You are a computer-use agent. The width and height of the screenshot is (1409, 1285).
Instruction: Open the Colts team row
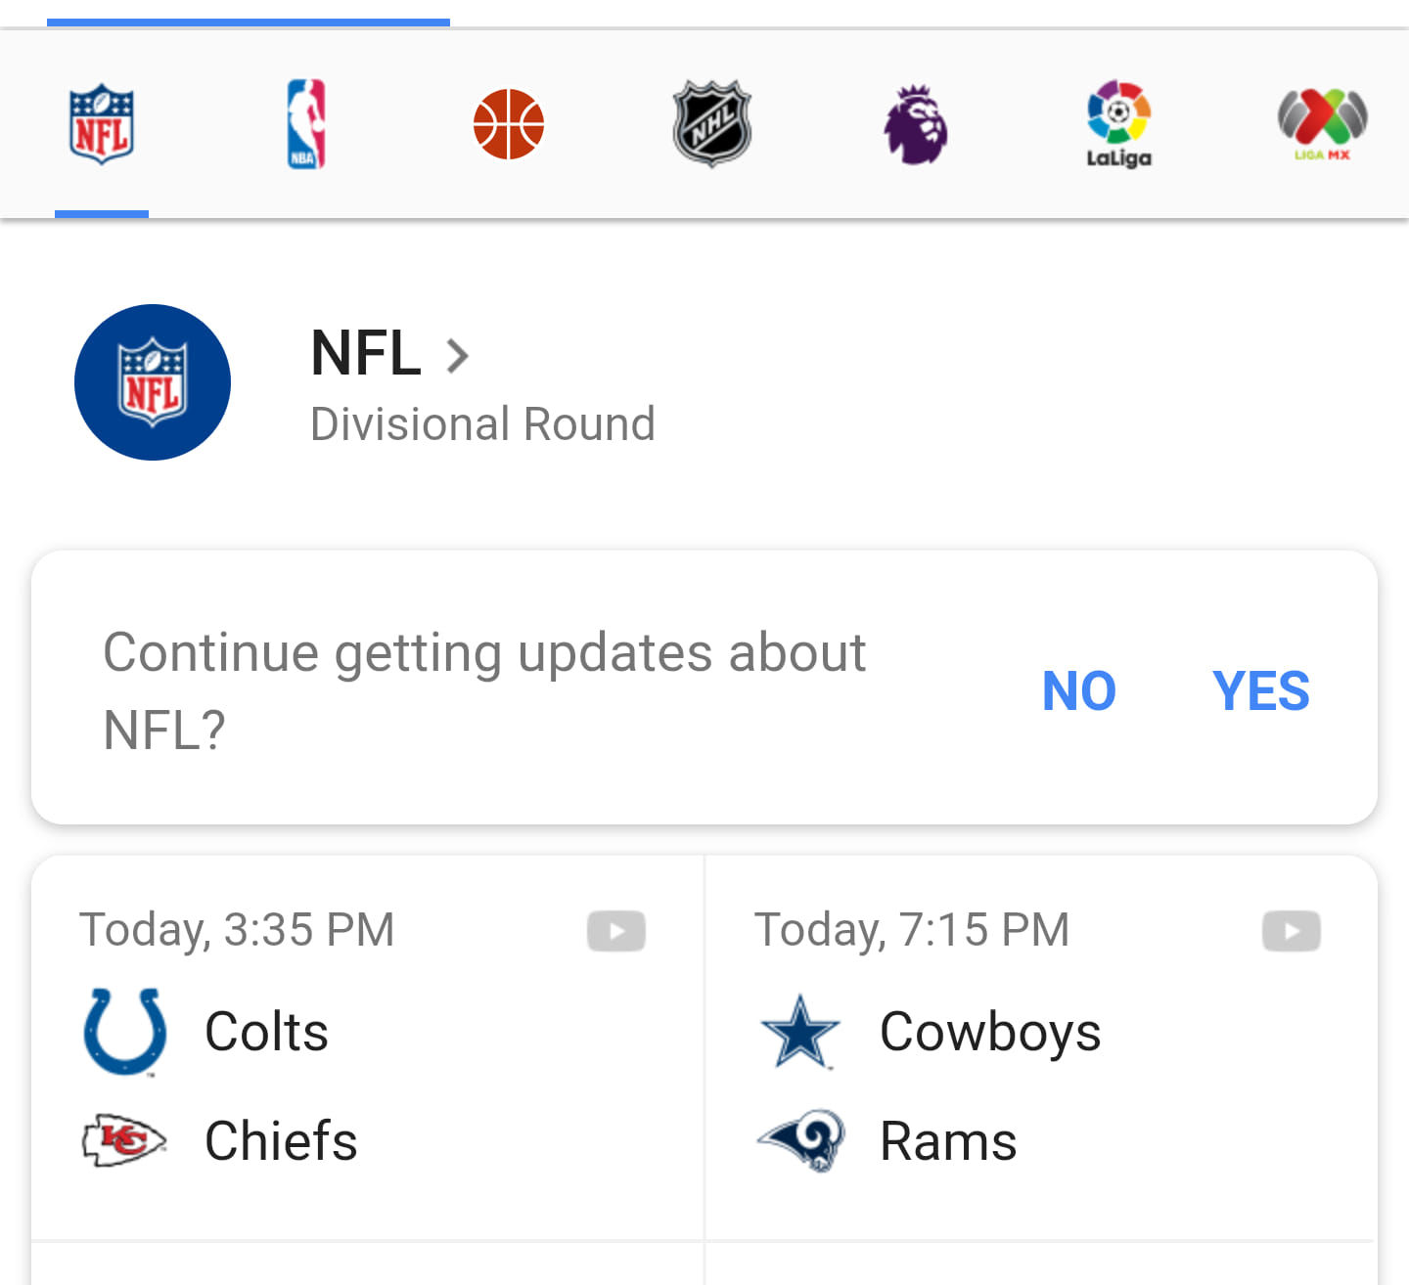pyautogui.click(x=367, y=1032)
